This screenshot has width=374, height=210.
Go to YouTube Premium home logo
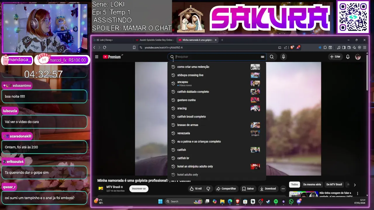click(112, 57)
